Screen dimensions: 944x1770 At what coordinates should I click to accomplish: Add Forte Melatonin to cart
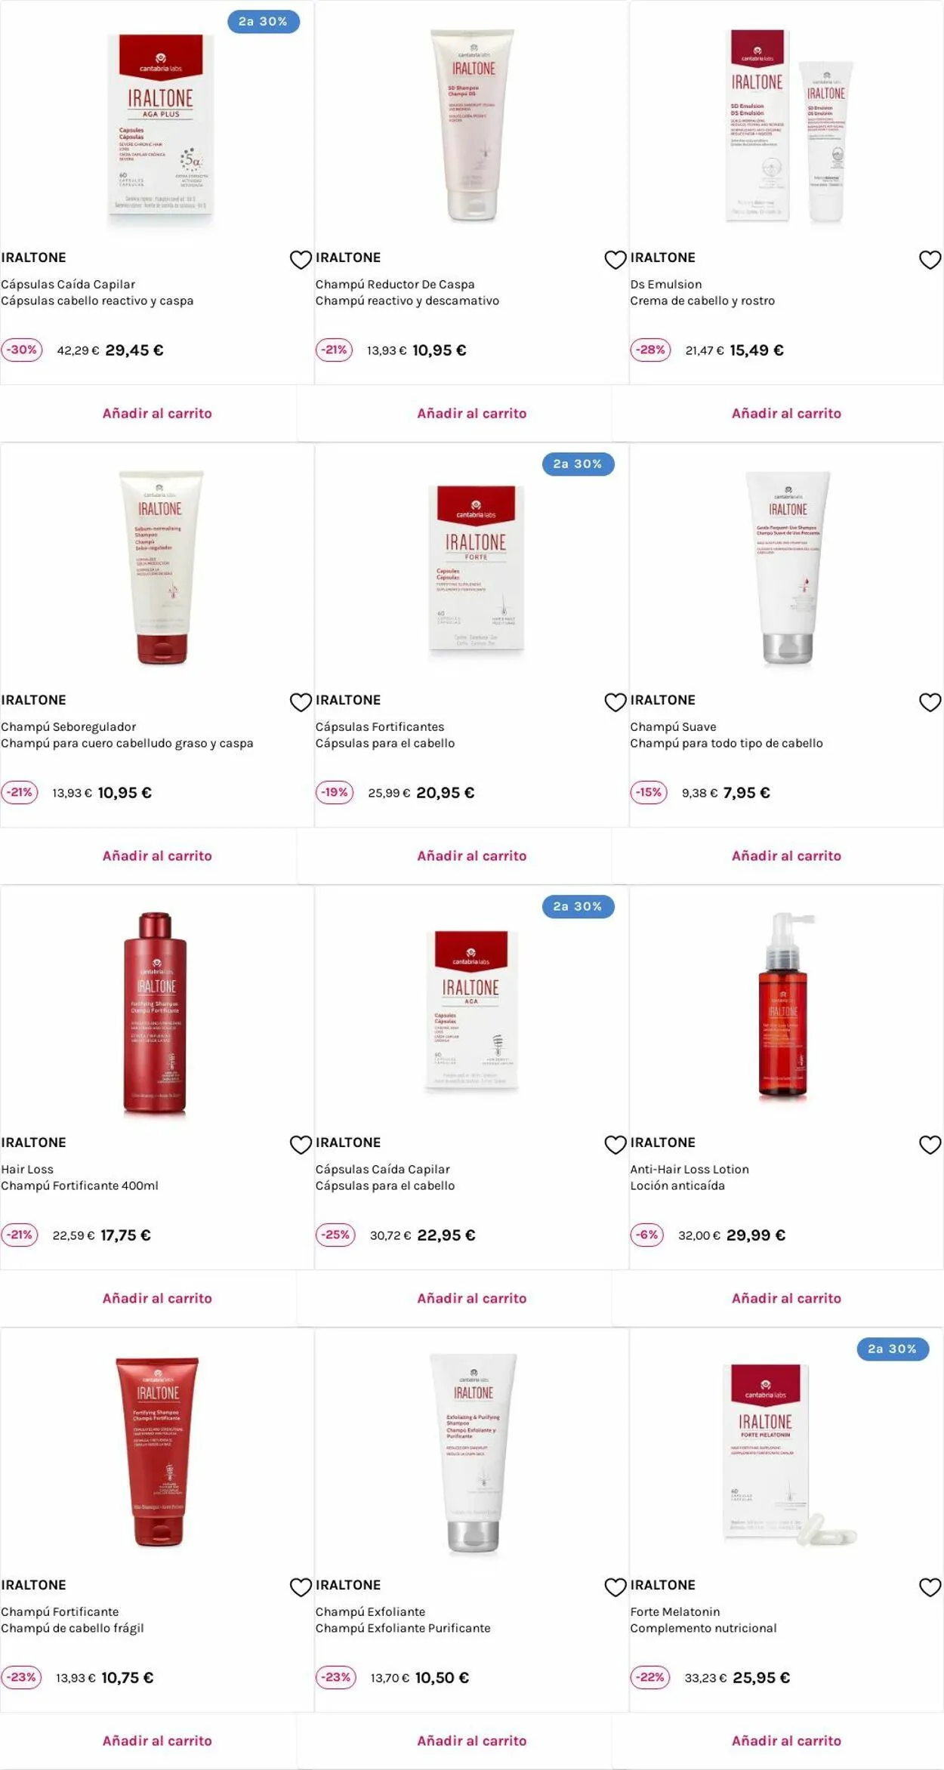[x=786, y=1741]
